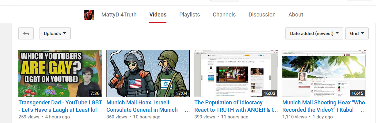Open Munich Mall Shooting Hoax video link

324,106
